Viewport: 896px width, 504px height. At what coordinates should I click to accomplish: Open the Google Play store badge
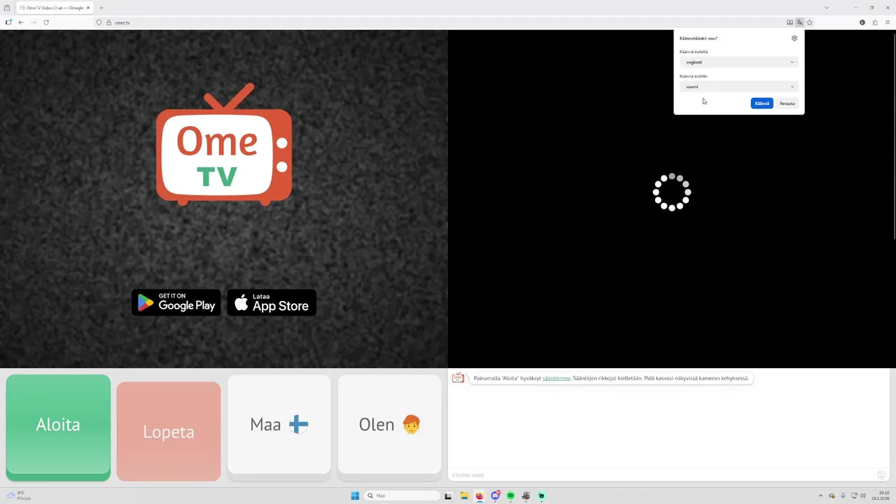click(x=176, y=303)
